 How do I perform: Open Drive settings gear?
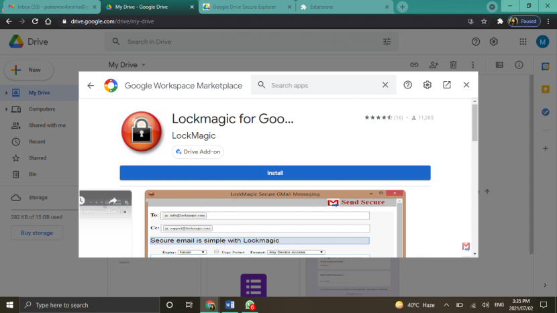coord(494,42)
